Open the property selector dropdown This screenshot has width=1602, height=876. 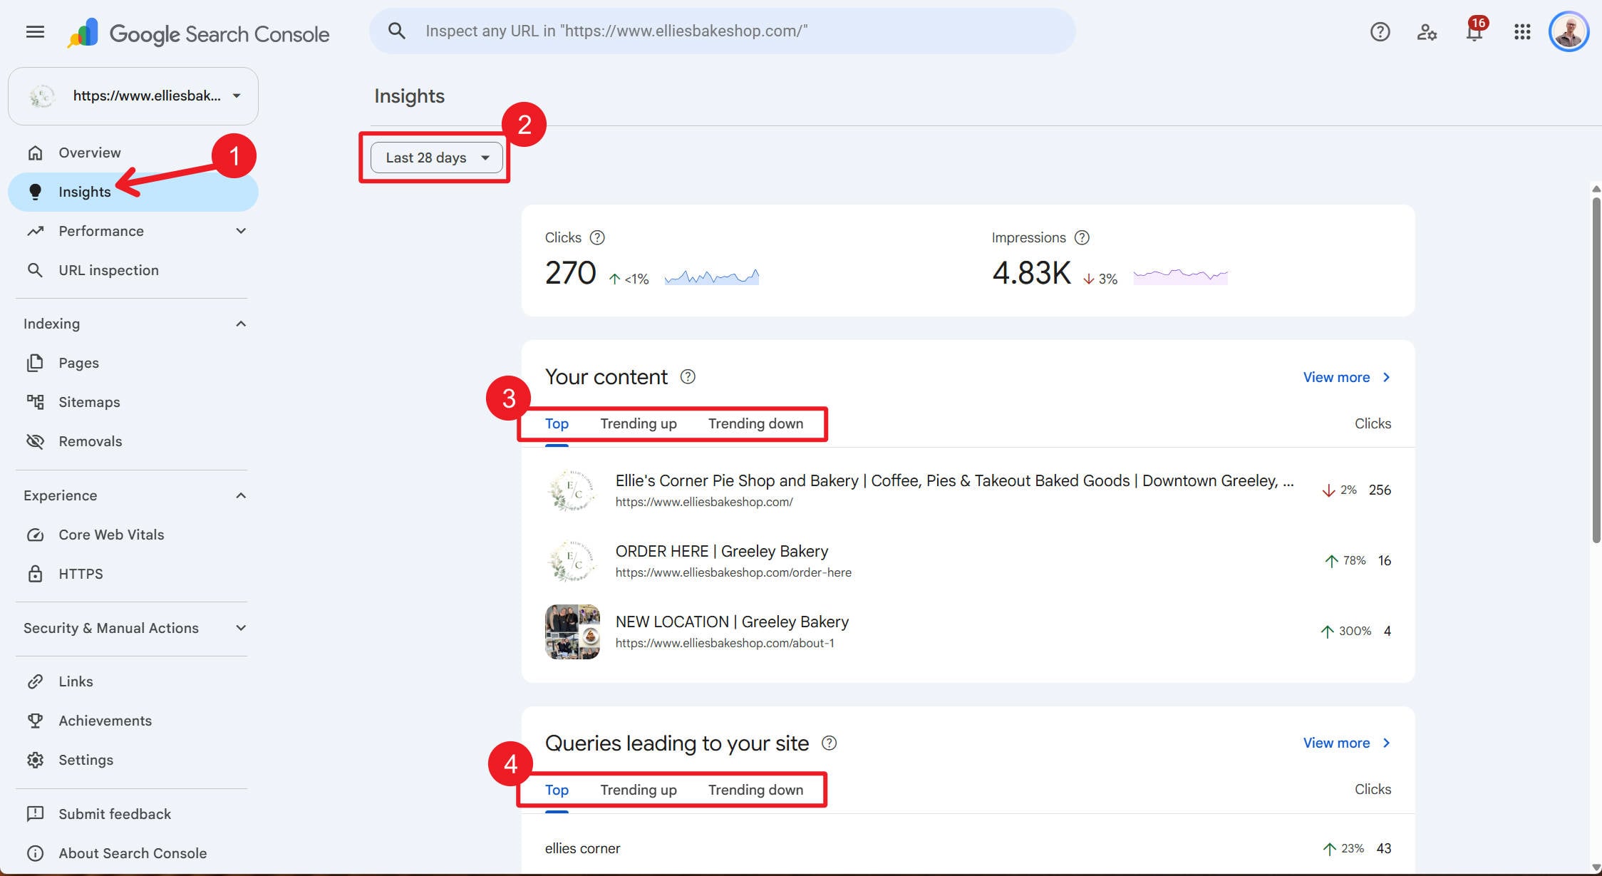pyautogui.click(x=133, y=96)
